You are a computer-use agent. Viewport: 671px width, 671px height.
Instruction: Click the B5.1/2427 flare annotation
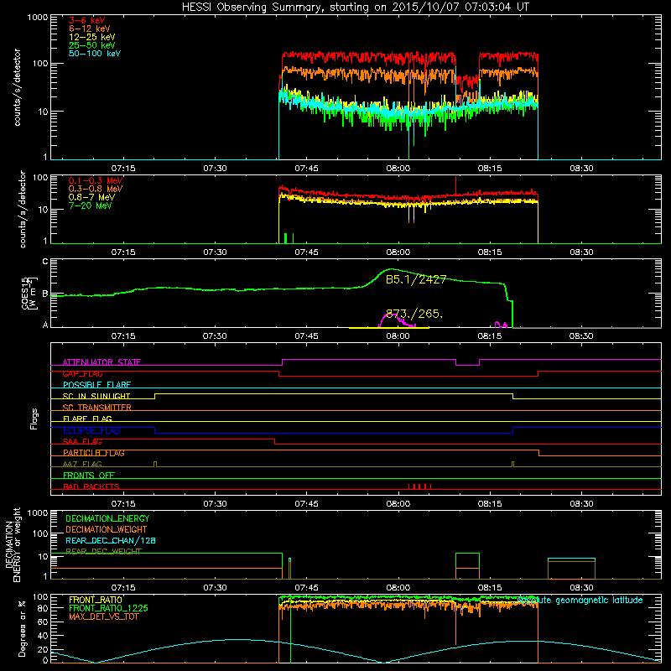[416, 280]
